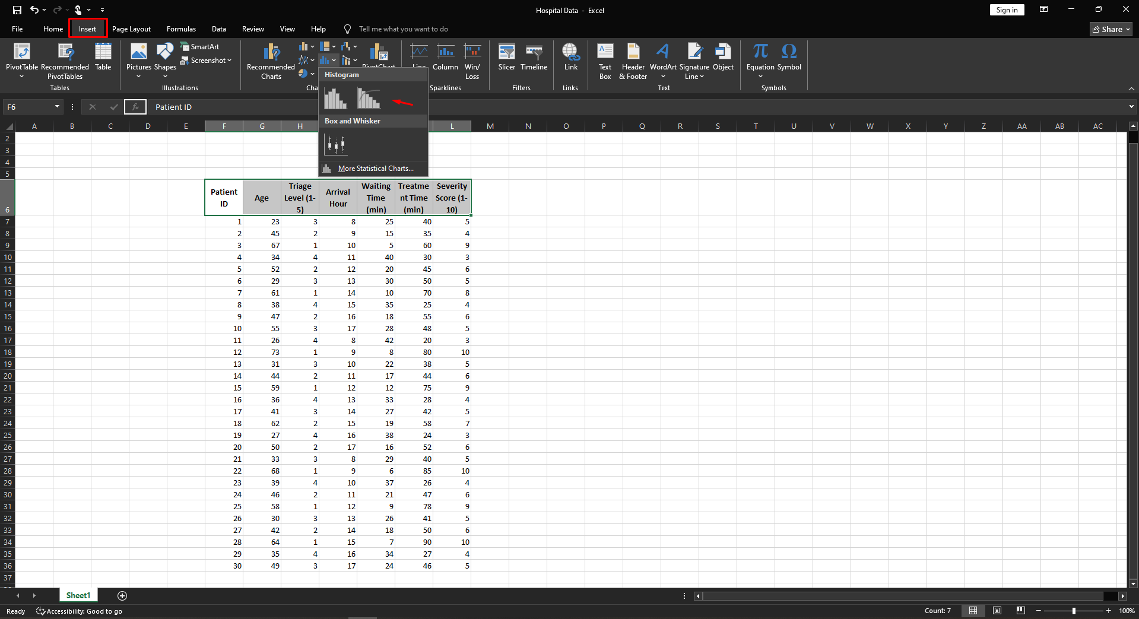Insert a Column sparkline
The image size is (1139, 619).
(445, 57)
